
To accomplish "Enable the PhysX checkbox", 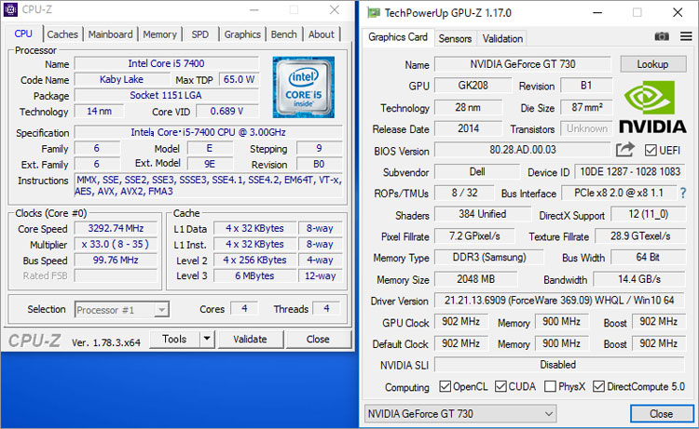I will 550,386.
